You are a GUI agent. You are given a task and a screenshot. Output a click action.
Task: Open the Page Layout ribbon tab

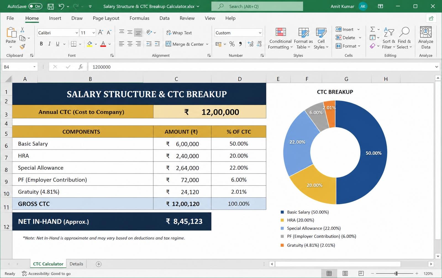106,18
